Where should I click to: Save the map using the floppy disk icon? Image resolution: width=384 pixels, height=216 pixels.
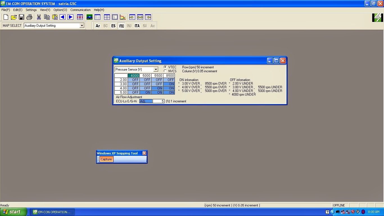21,17
